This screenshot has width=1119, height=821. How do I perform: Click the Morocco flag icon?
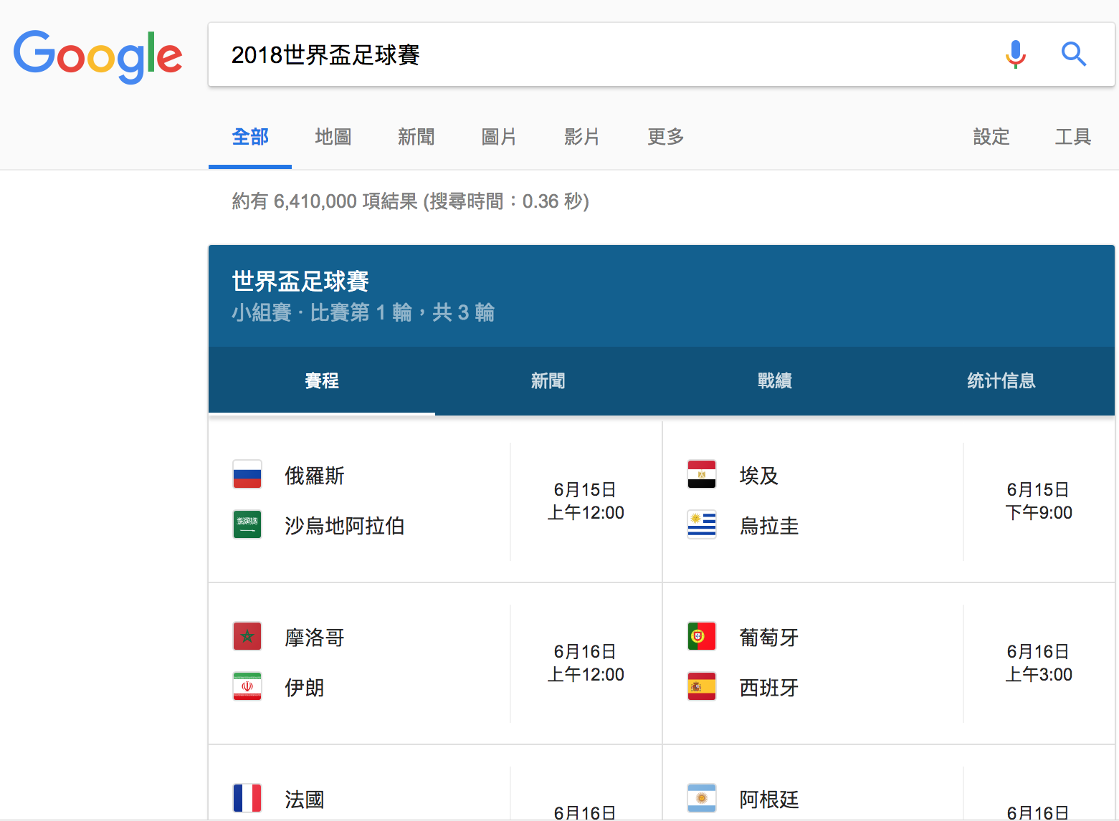pos(247,636)
